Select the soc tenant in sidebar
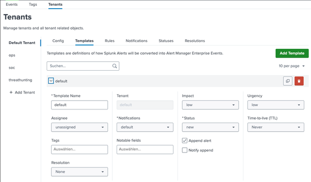This screenshot has height=182, width=311. click(x=12, y=68)
